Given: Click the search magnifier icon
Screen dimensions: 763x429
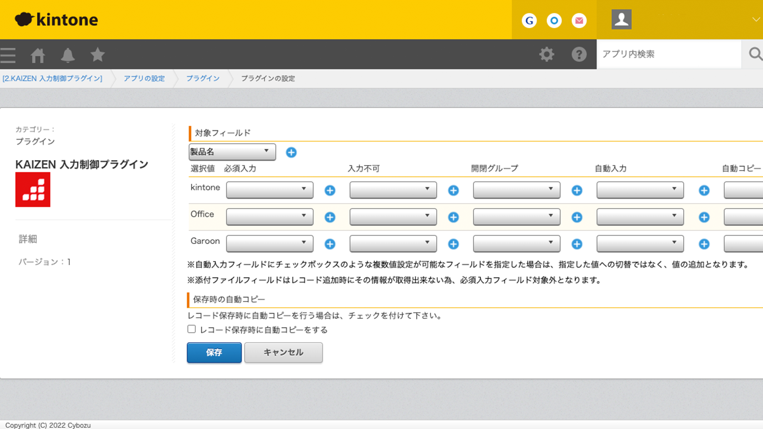Looking at the screenshot, I should tap(755, 54).
